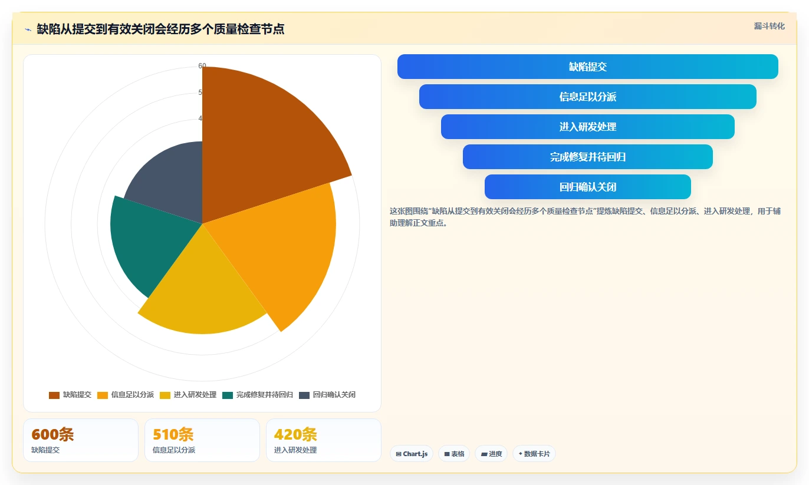Select the 进入研发处理 funnel stage bar
This screenshot has width=809, height=485.
(x=588, y=127)
